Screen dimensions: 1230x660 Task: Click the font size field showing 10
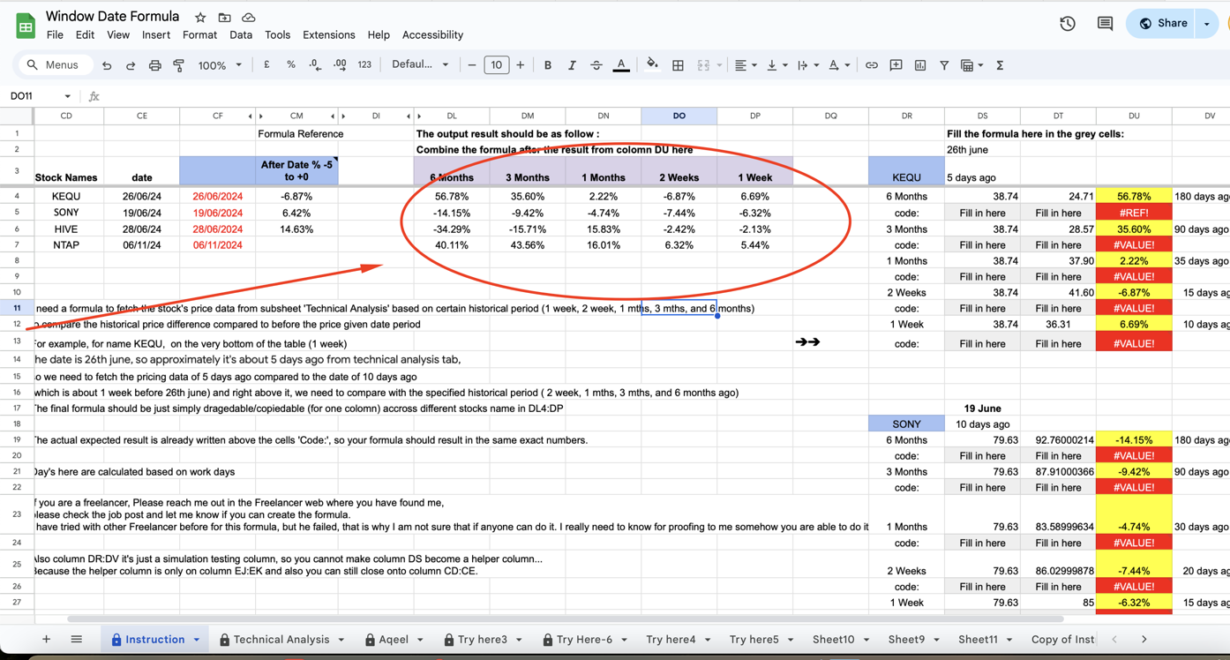coord(497,65)
